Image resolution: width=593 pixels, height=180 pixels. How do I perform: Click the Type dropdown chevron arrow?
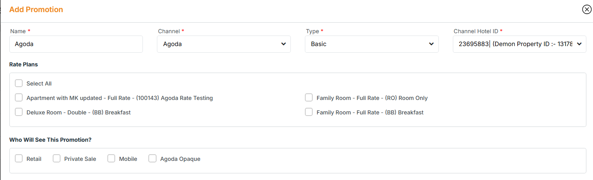click(431, 44)
